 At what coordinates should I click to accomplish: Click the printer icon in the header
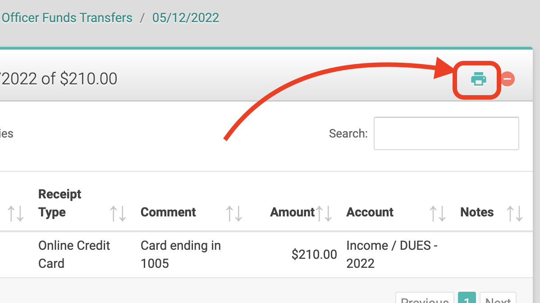point(478,79)
